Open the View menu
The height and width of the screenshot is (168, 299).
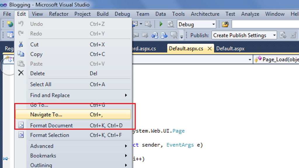tap(37, 14)
